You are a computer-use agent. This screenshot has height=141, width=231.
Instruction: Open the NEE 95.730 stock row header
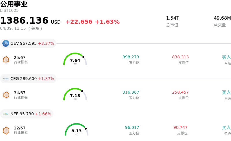click(27, 114)
